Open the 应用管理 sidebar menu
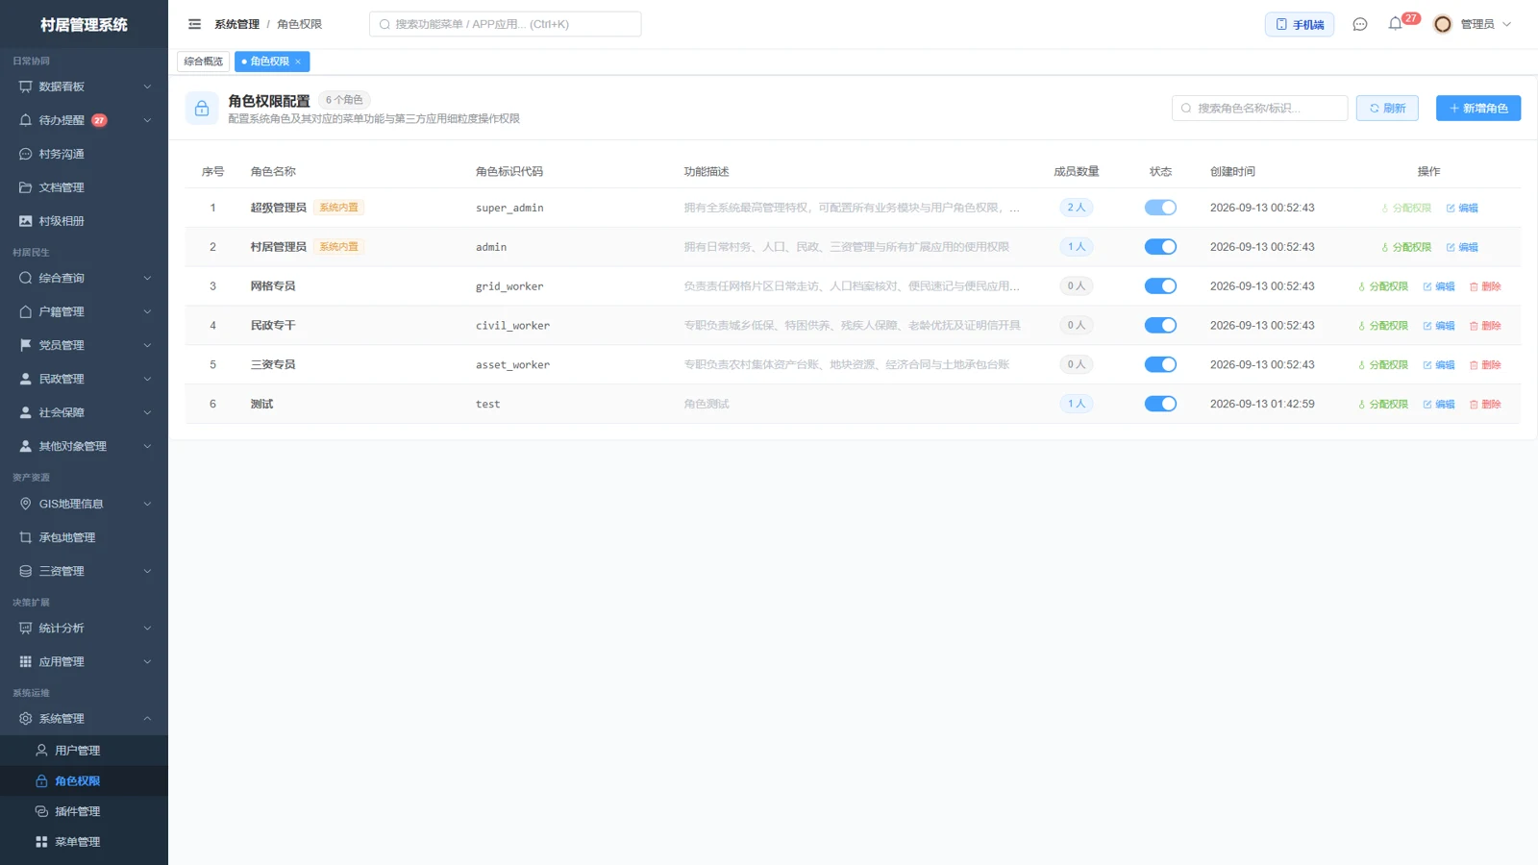The image size is (1538, 865). click(85, 662)
